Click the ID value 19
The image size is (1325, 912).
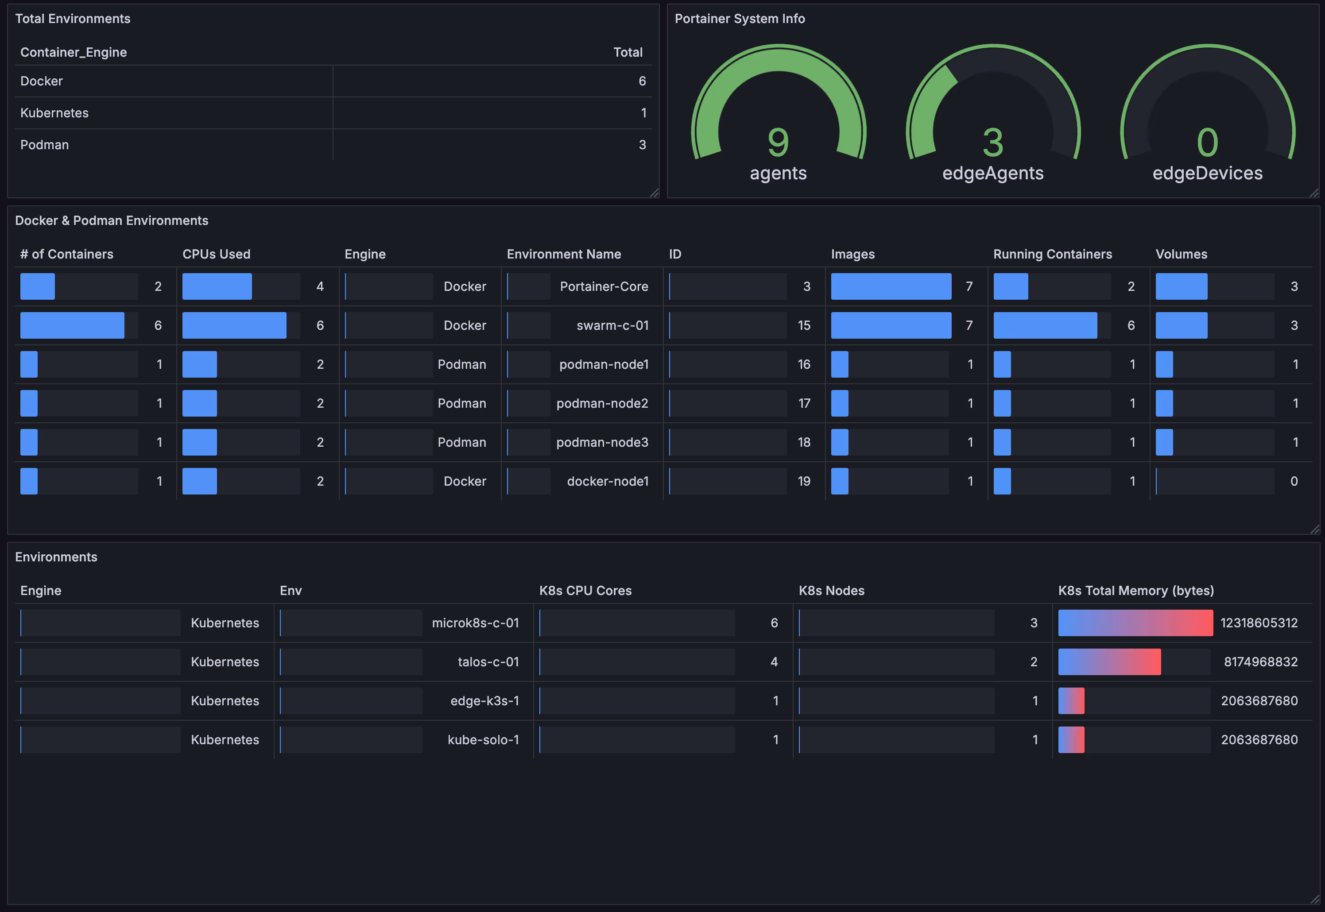coord(804,481)
